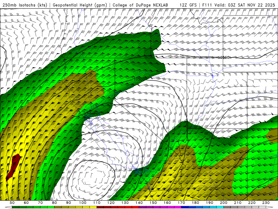The width and height of the screenshot is (278, 209).
Task: Select the brightest yellow color bar swatch
Action: click(93, 207)
